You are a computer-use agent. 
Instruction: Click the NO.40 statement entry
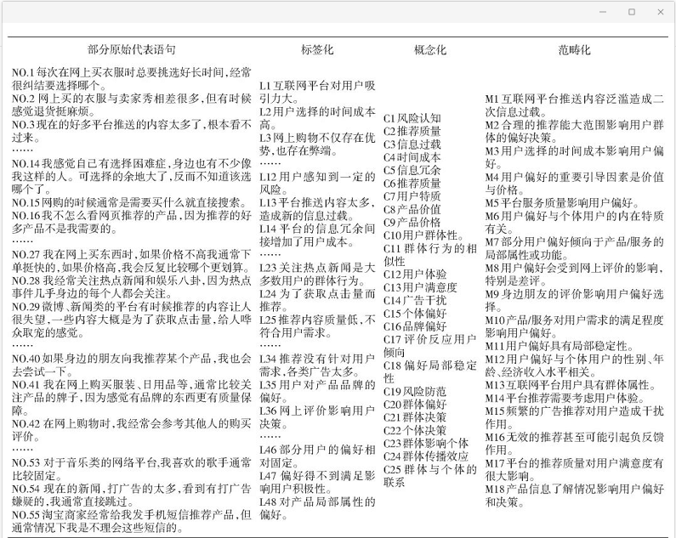tap(131, 365)
